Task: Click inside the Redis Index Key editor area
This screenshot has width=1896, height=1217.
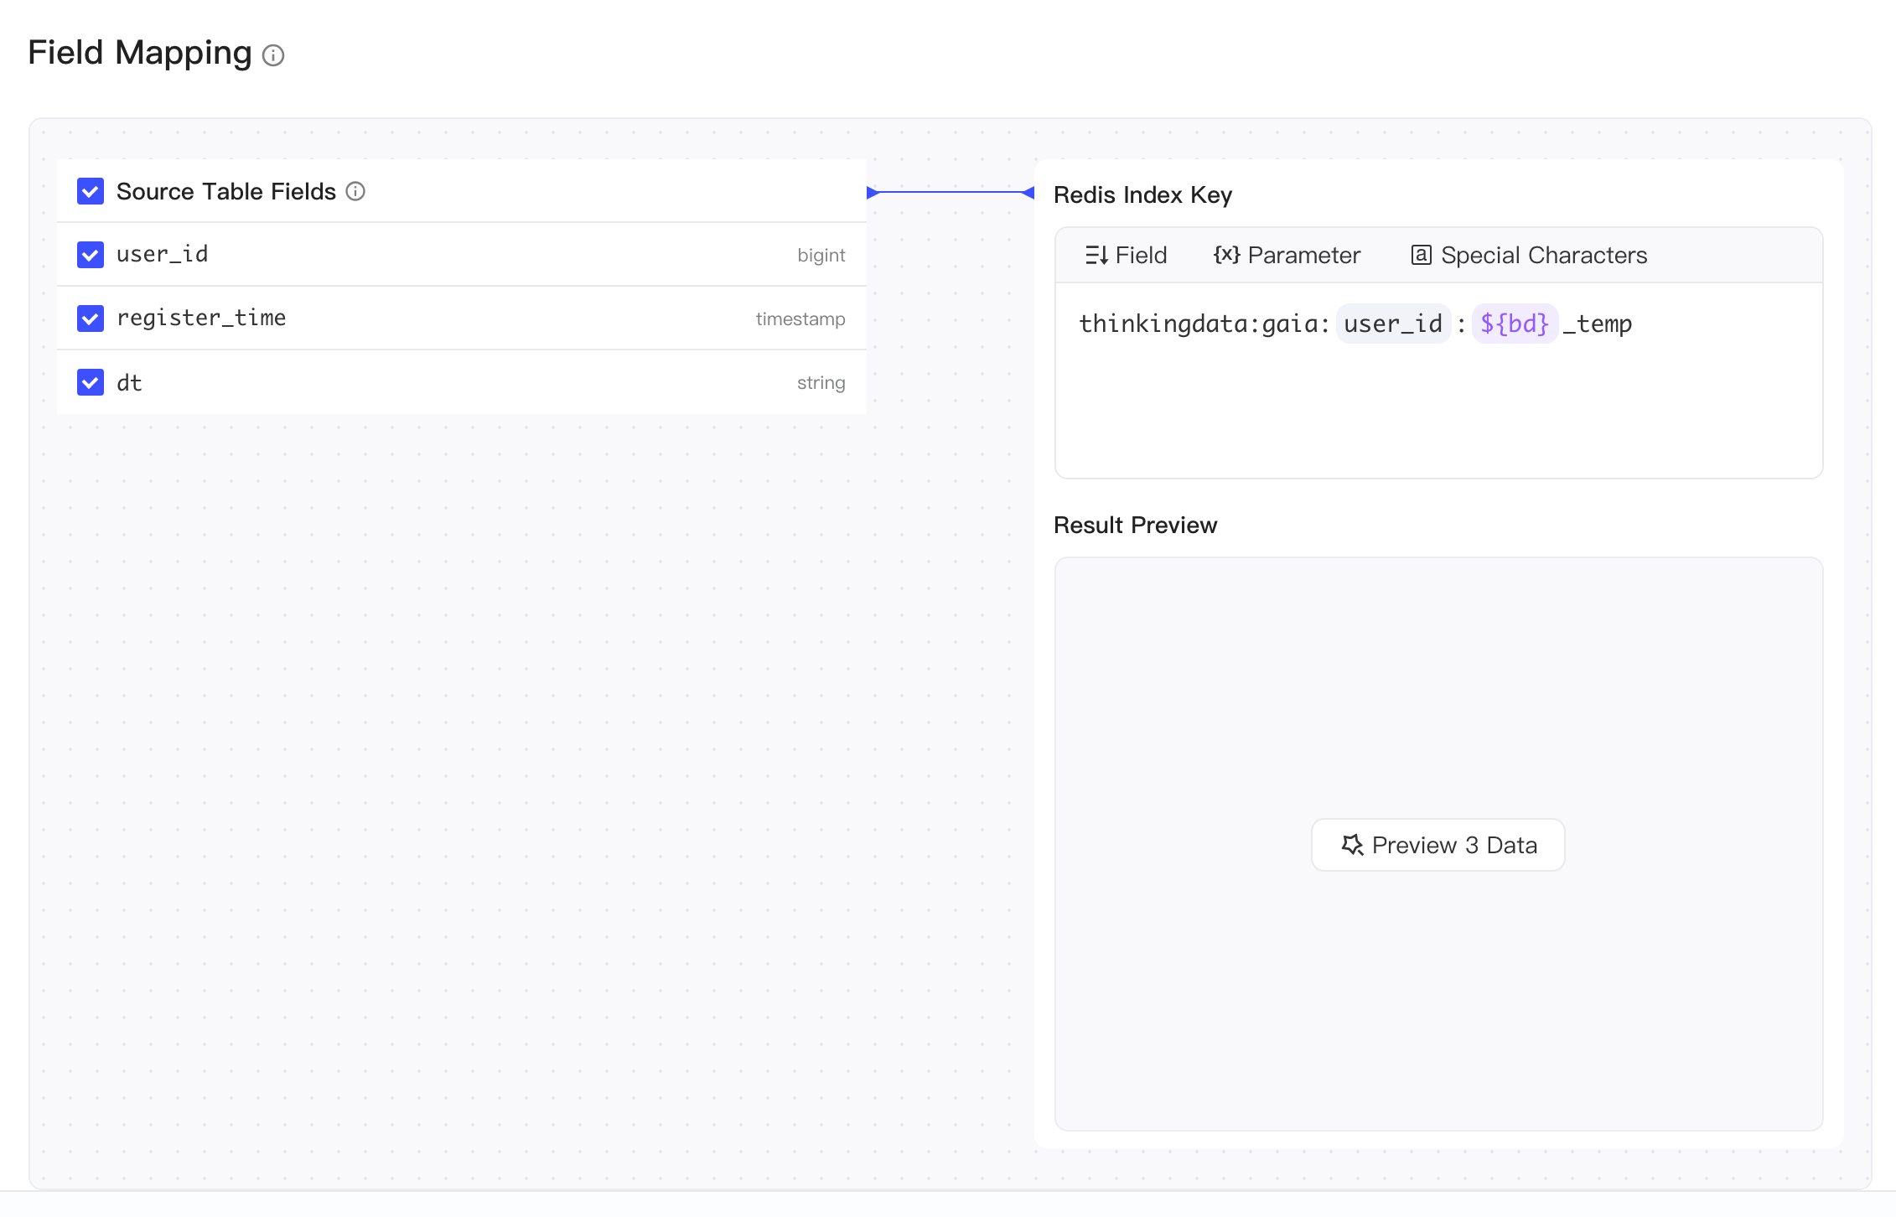Action: pos(1438,381)
